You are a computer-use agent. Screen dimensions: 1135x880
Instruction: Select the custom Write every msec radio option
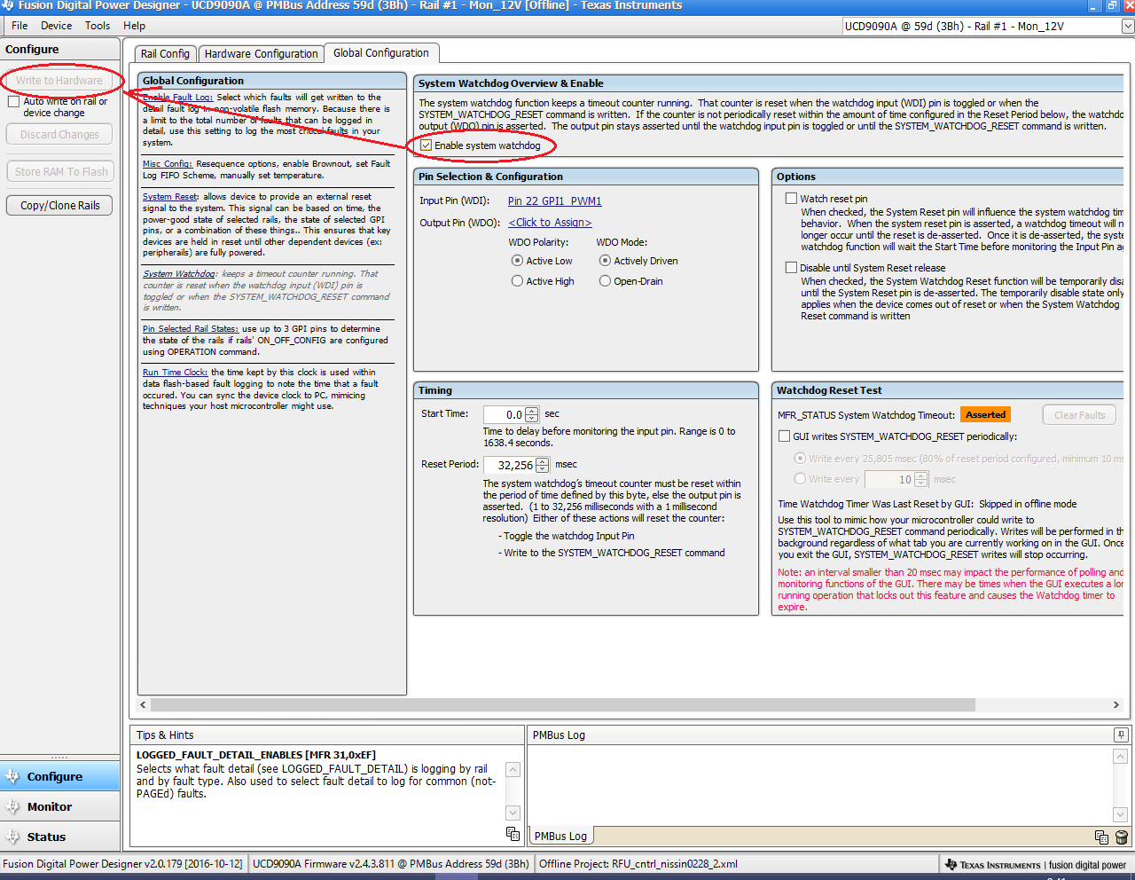click(800, 479)
